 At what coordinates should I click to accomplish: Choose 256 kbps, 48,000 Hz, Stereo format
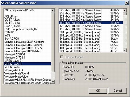[x=91, y=13]
